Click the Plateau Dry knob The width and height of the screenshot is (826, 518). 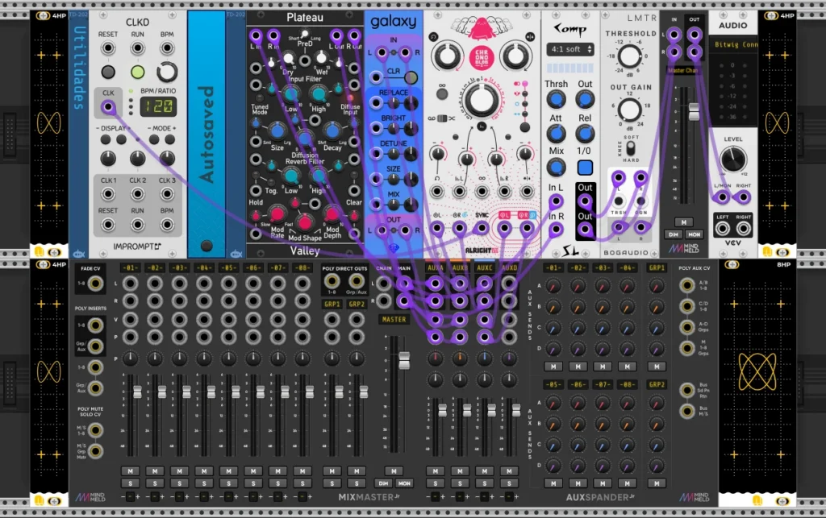[x=288, y=58]
